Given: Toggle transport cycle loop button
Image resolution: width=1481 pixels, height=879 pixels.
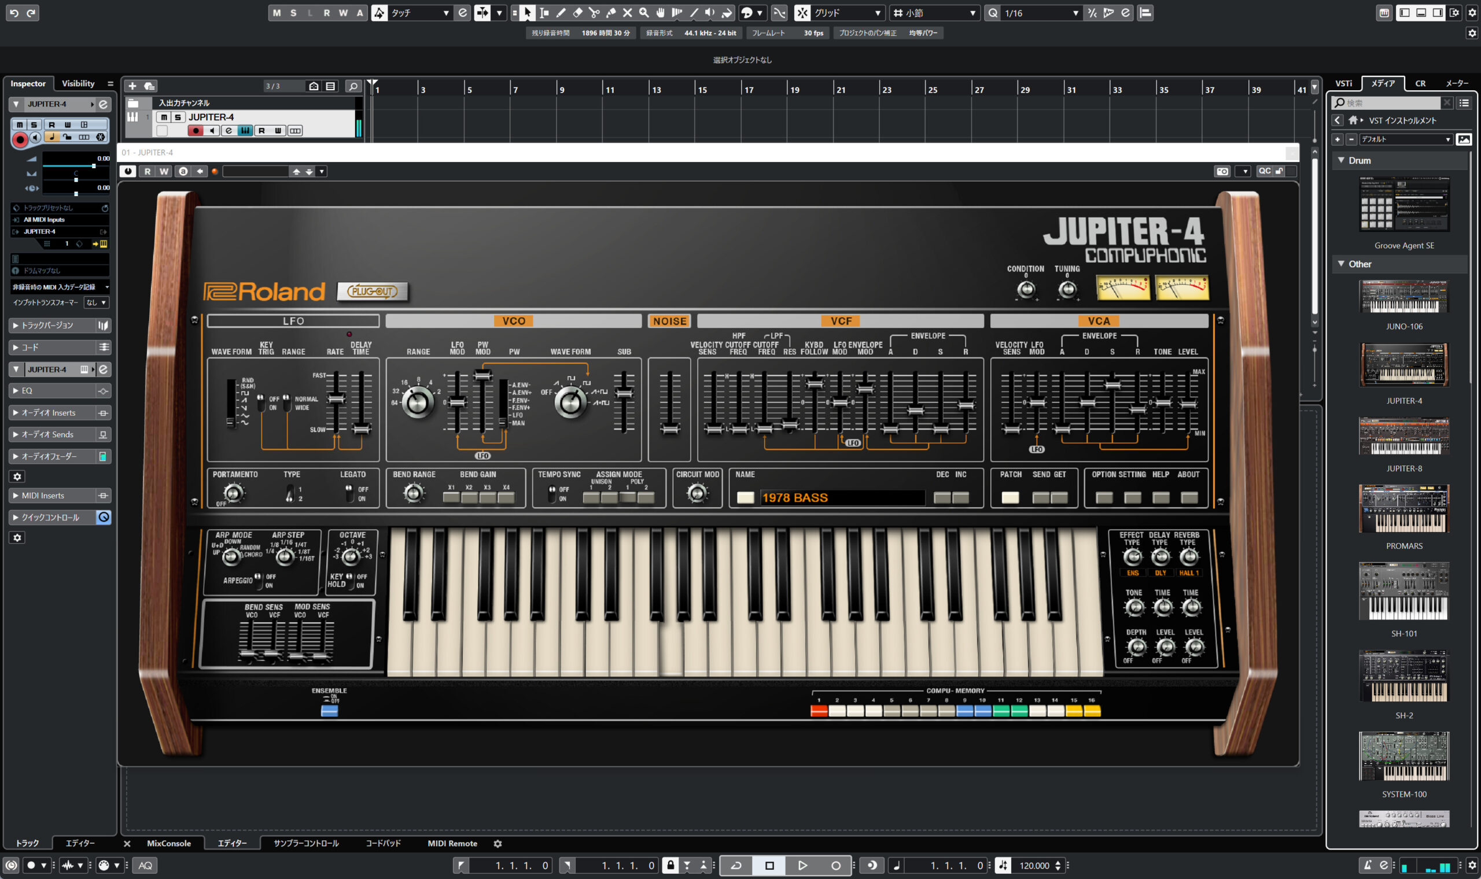Looking at the screenshot, I should coord(736,865).
